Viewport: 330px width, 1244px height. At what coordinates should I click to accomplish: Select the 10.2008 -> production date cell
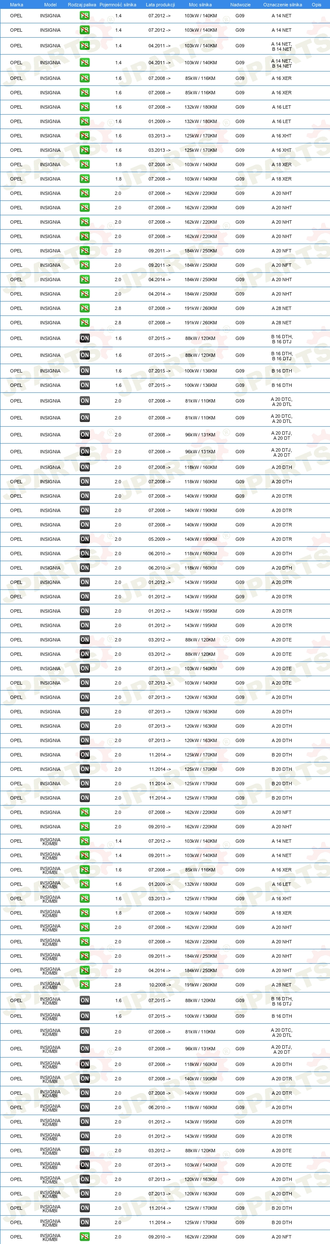tap(160, 985)
